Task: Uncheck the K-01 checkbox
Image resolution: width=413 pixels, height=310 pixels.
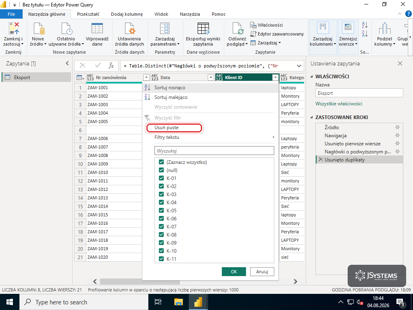Action: tap(161, 178)
